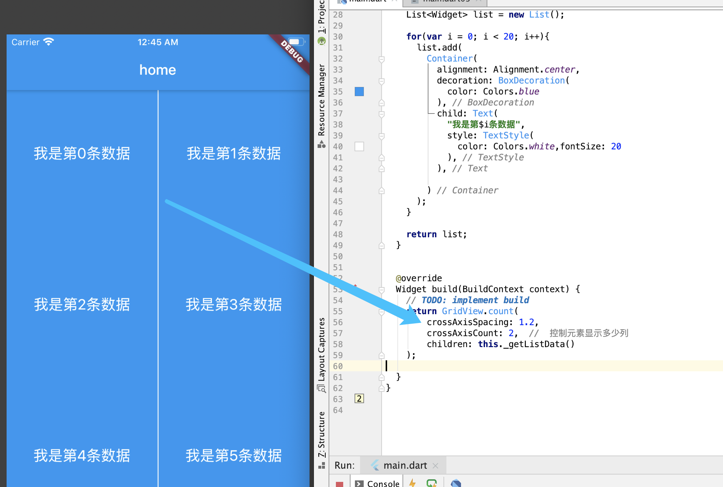Open the Structure tool window
This screenshot has width=723, height=487.
(322, 434)
